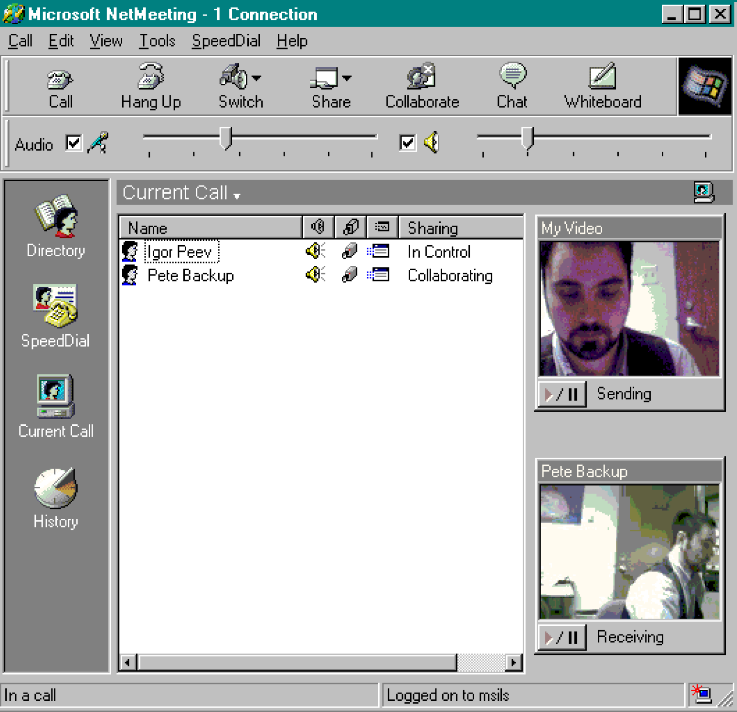Toggle the microphone checkbox
Viewport: 737px width, 712px height.
pos(74,143)
